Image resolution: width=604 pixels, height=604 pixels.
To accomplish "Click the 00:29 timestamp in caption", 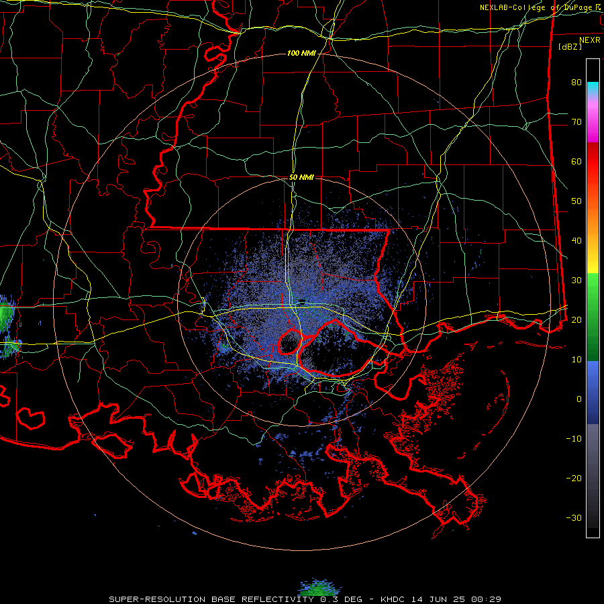I will point(486,599).
